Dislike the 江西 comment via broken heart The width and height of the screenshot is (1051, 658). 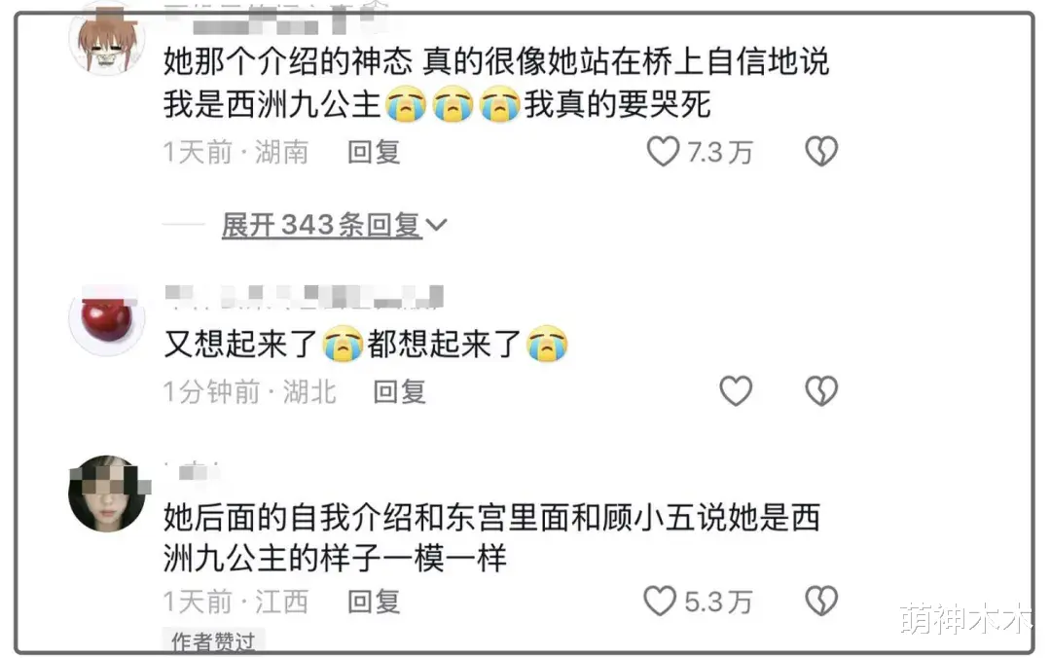pos(821,601)
